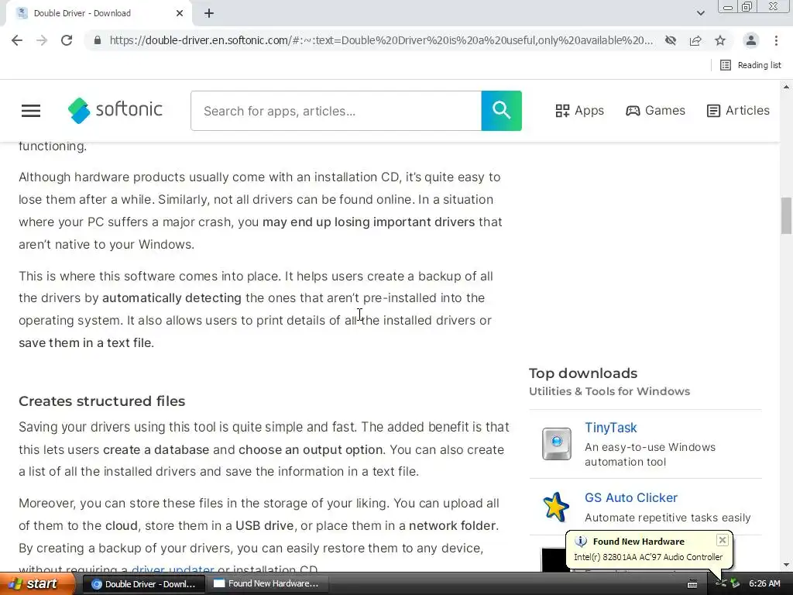Open a new browser tab
This screenshot has height=595, width=793.
[209, 13]
